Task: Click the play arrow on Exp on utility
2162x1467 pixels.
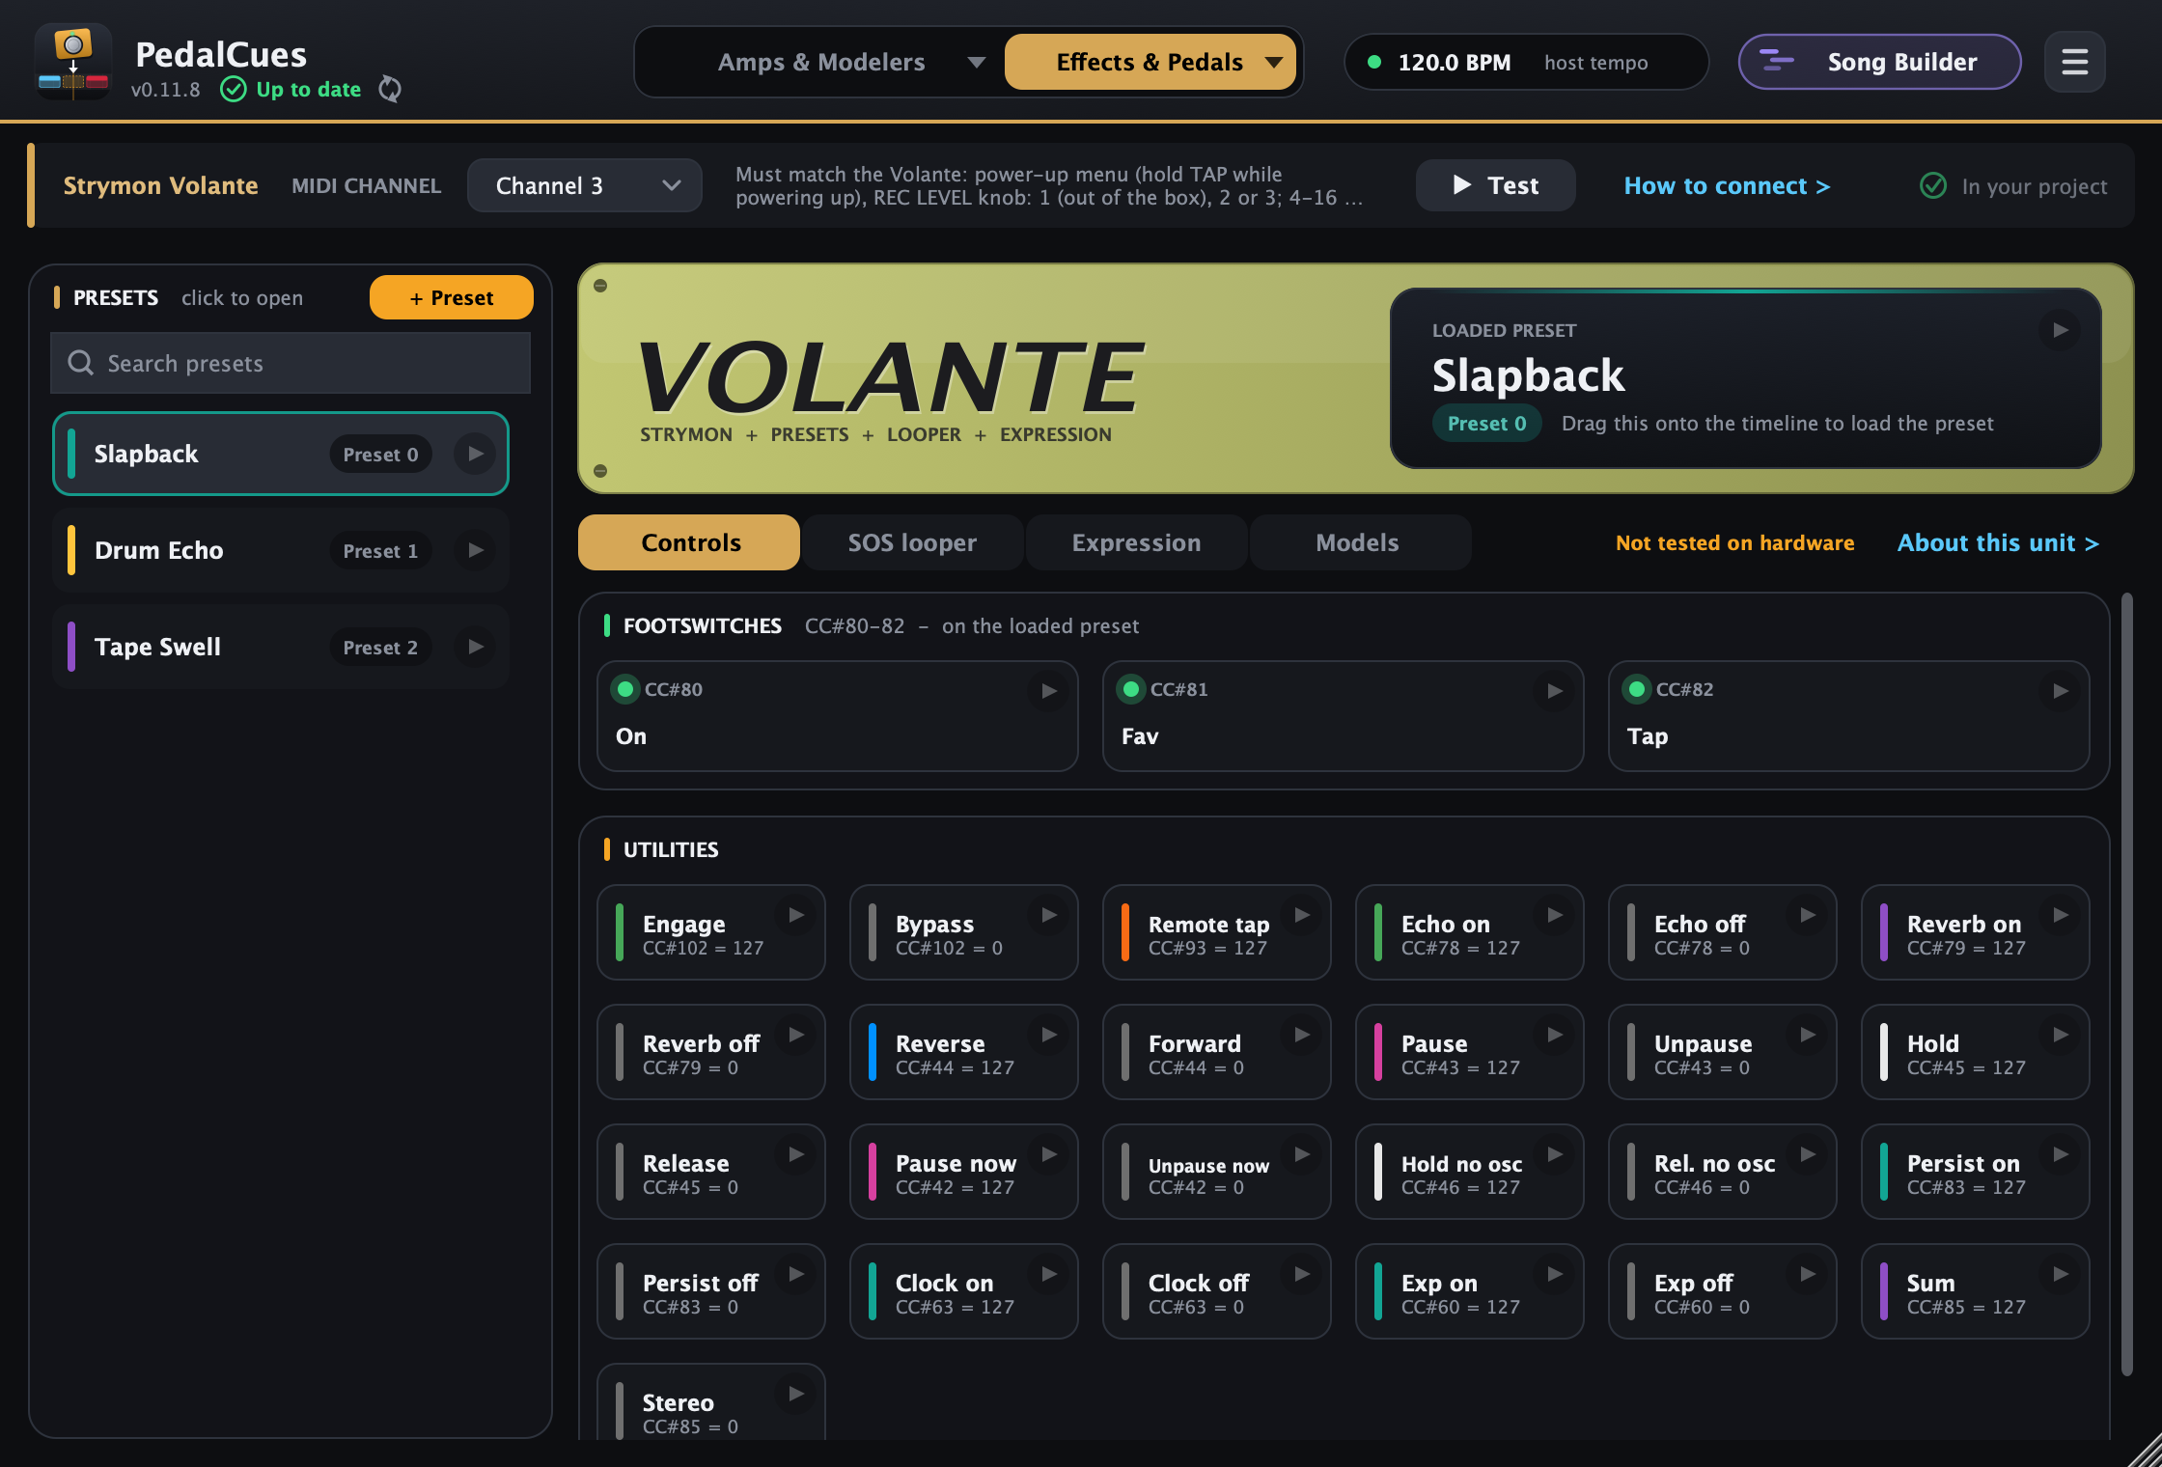Action: tap(1554, 1273)
